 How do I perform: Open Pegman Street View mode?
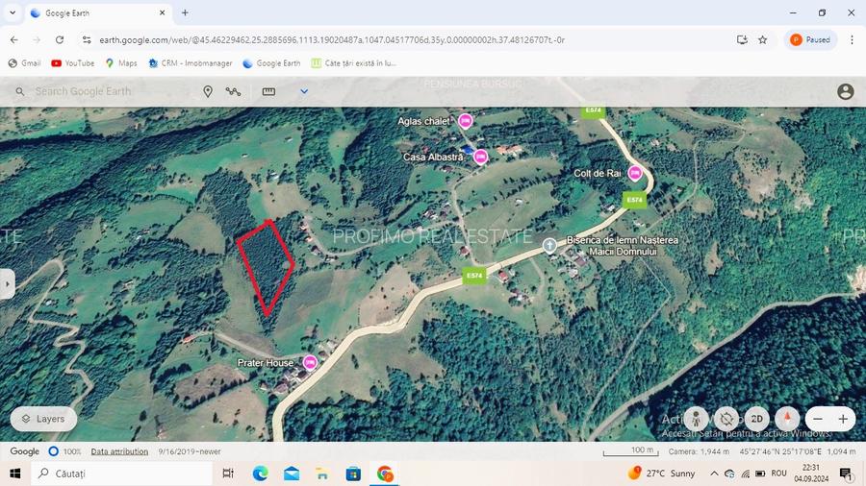coord(697,419)
